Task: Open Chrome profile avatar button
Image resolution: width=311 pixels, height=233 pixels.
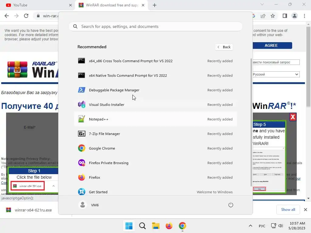Action: point(295,16)
